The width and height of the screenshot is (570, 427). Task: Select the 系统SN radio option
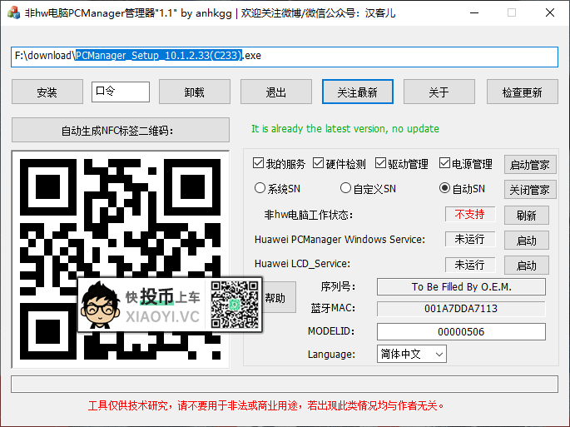(x=260, y=189)
